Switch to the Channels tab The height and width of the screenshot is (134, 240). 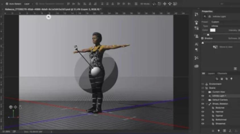click(222, 74)
